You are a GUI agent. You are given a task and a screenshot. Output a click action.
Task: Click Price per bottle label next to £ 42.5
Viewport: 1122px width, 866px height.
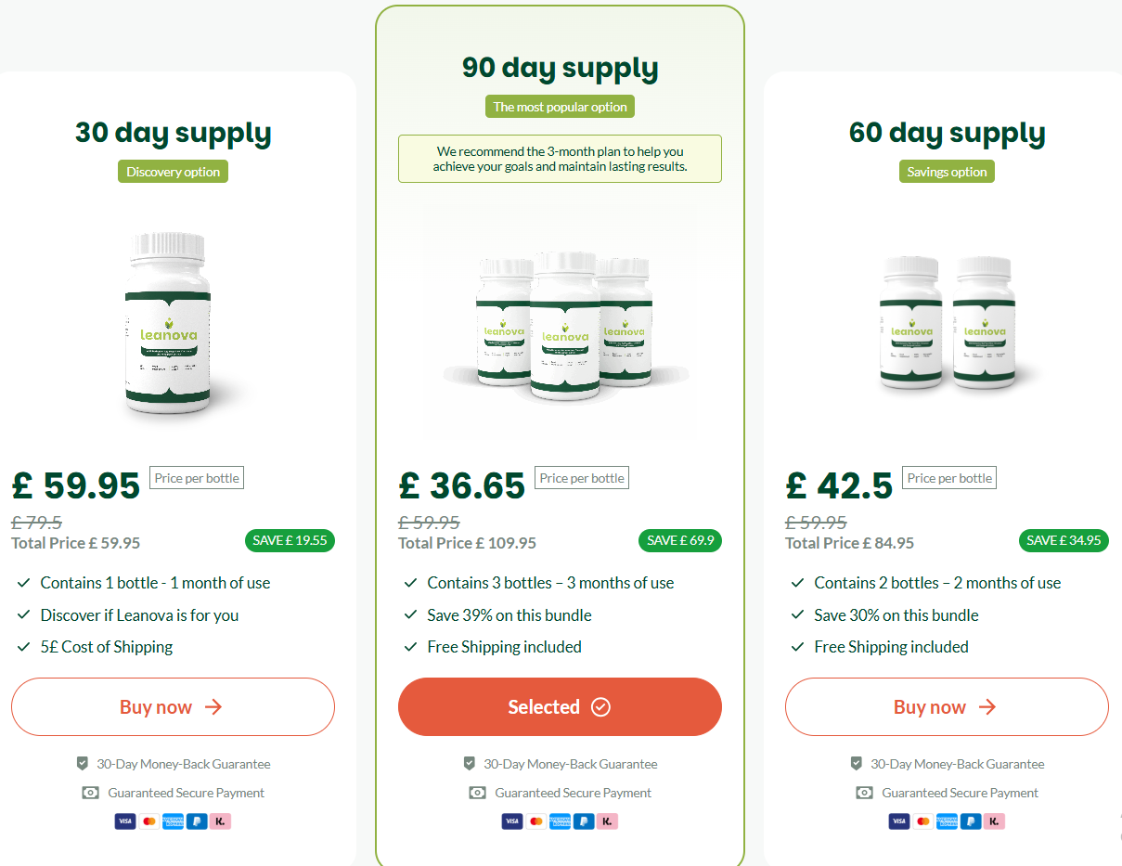tap(949, 478)
